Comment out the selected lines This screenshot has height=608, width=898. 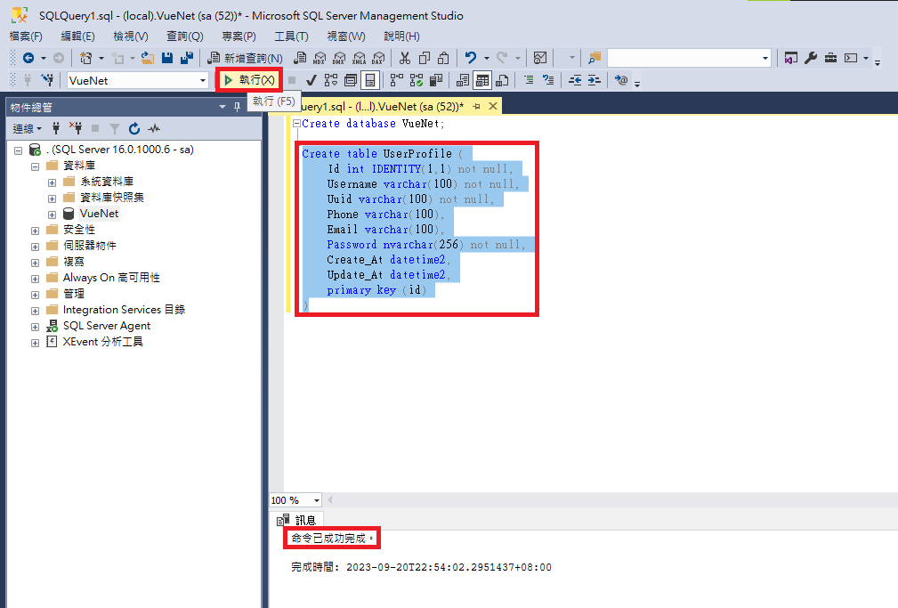[529, 80]
